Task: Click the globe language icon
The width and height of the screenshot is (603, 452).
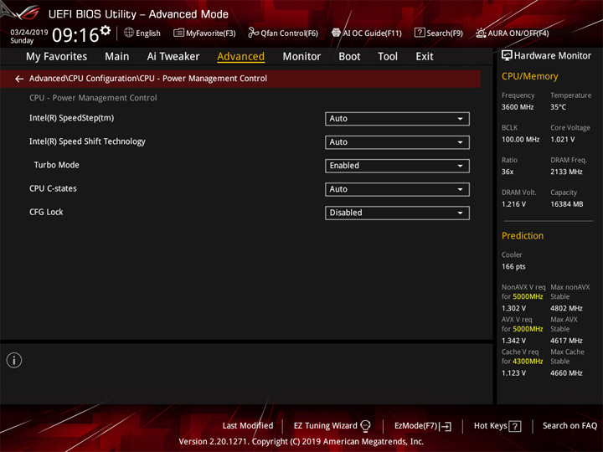Action: (x=129, y=33)
